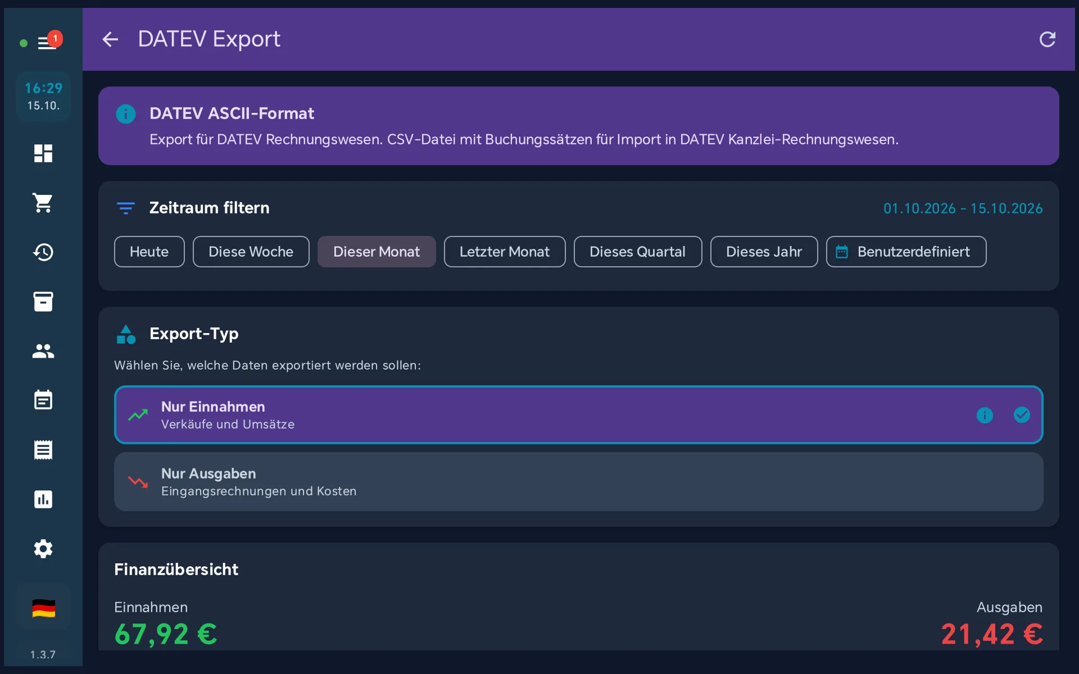Screen dimensions: 1079x674
Task: Click the Einnahmen amount 67,92 €
Action: [166, 635]
